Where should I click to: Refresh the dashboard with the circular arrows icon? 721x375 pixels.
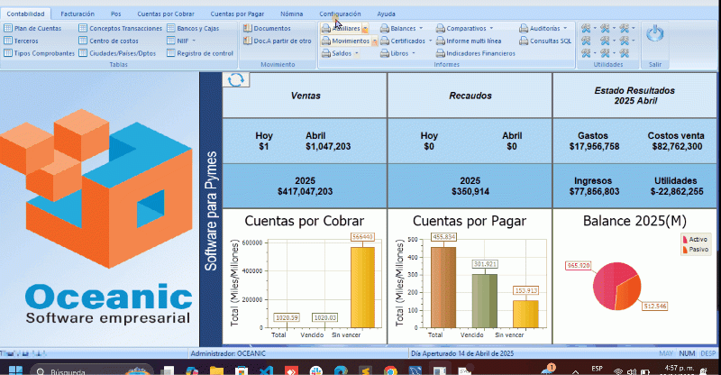pyautogui.click(x=236, y=80)
